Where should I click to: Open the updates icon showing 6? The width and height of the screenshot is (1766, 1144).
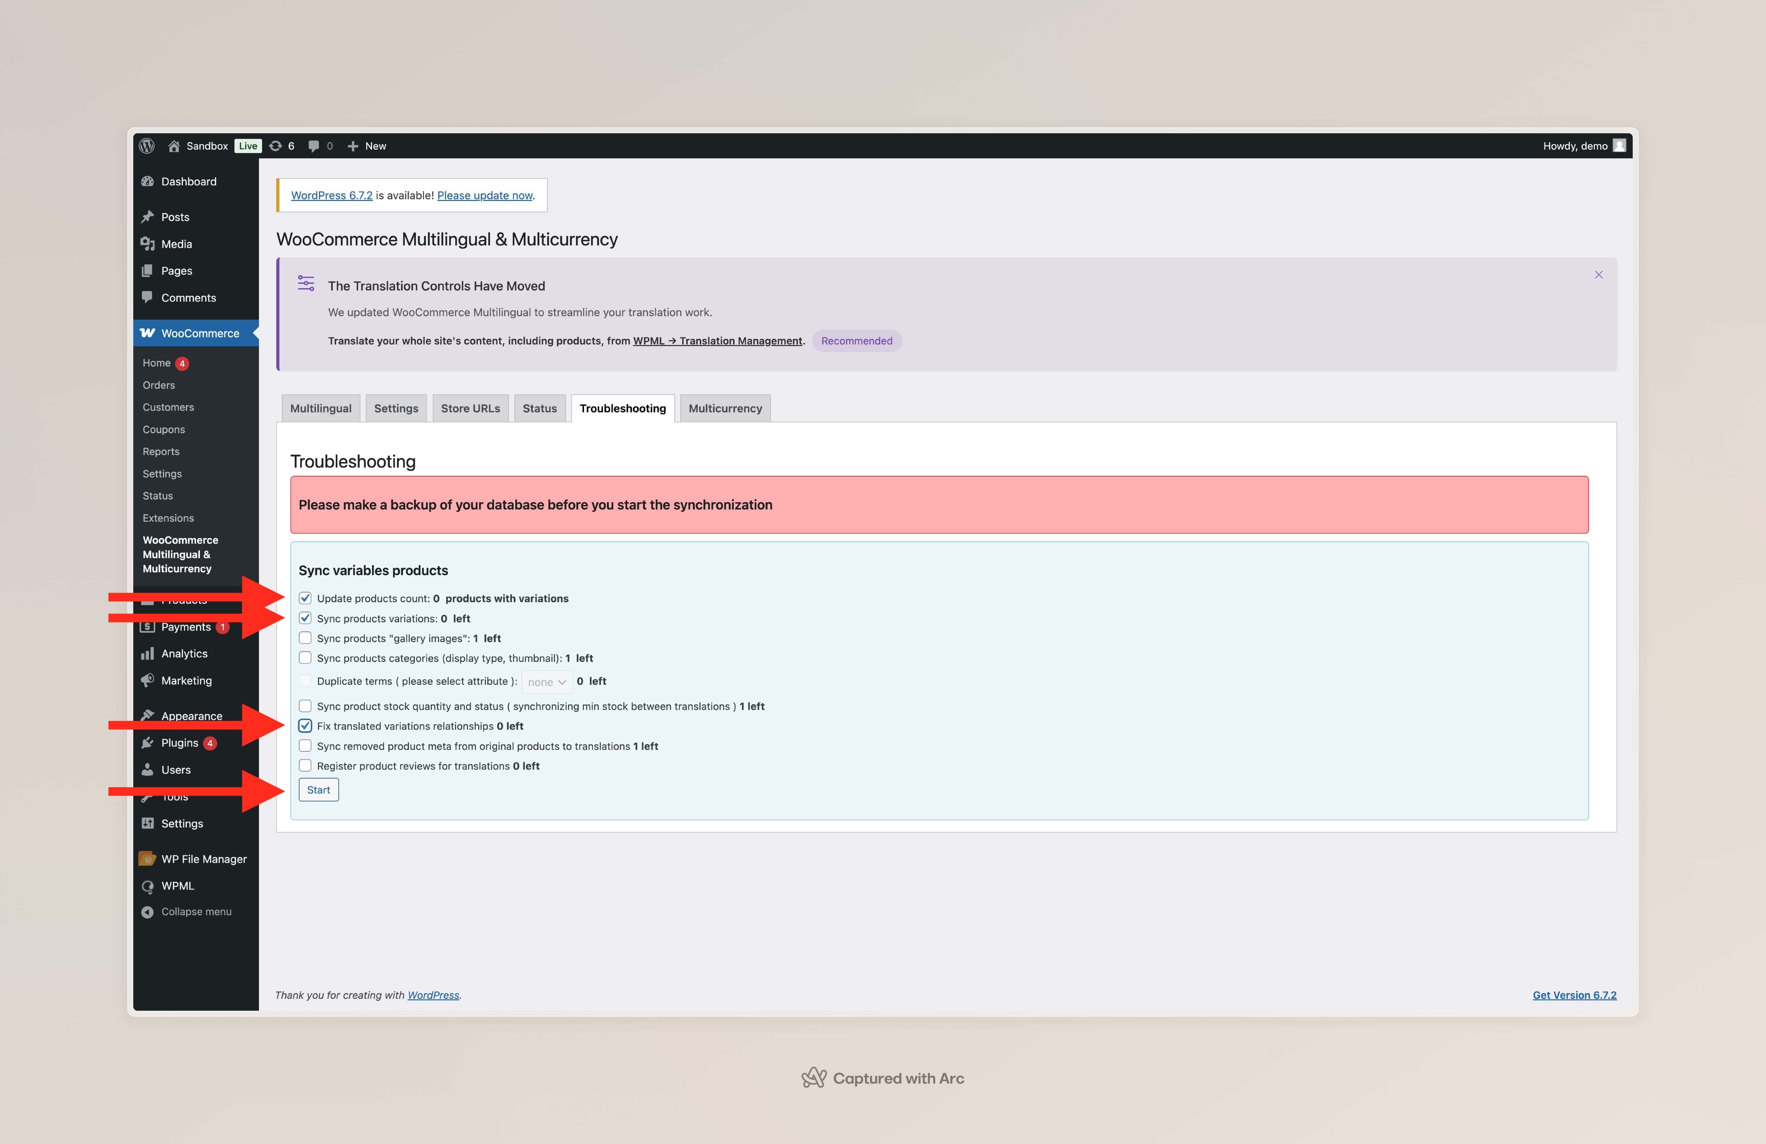click(276, 145)
